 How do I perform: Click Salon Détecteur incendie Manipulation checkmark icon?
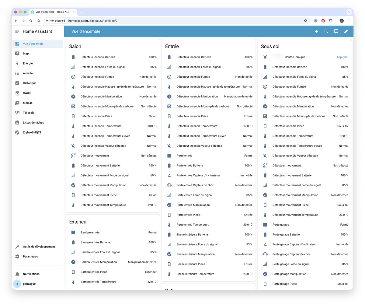73,96
